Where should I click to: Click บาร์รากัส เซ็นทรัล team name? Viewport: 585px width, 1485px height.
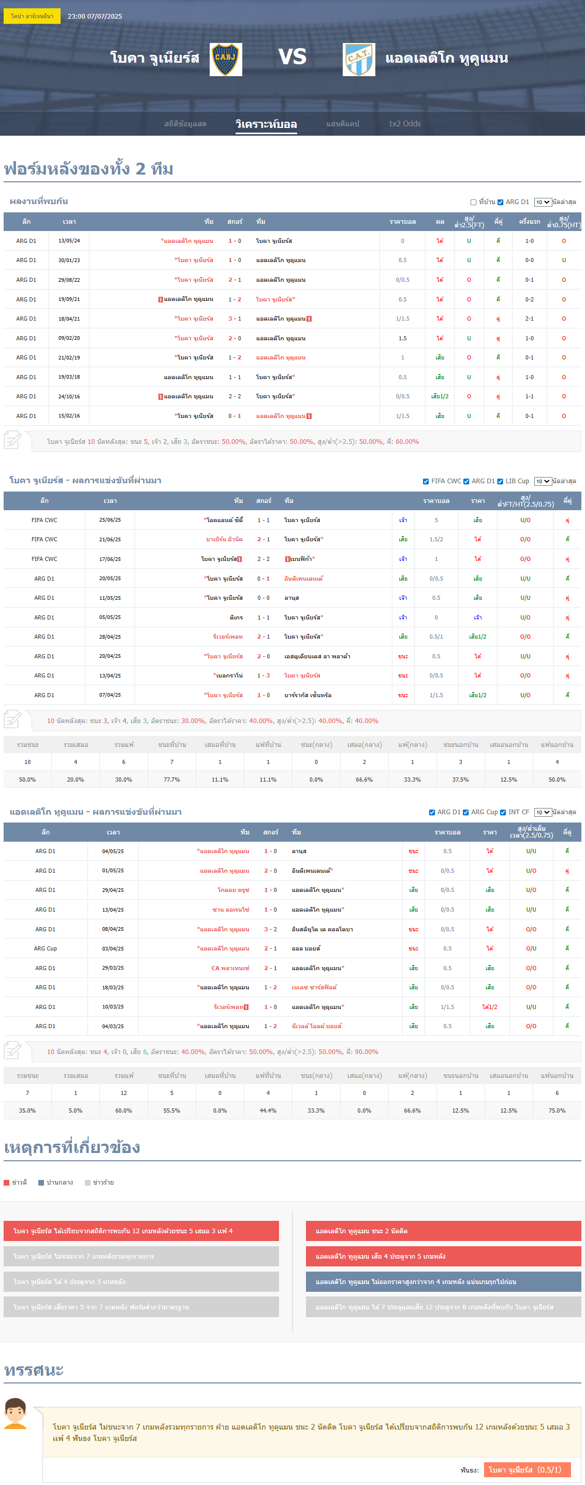[308, 695]
